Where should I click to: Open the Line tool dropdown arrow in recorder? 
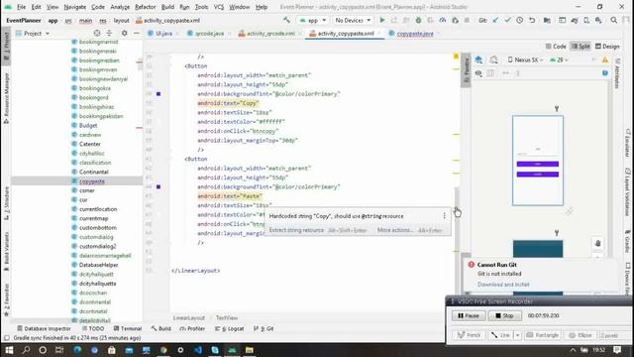point(517,335)
